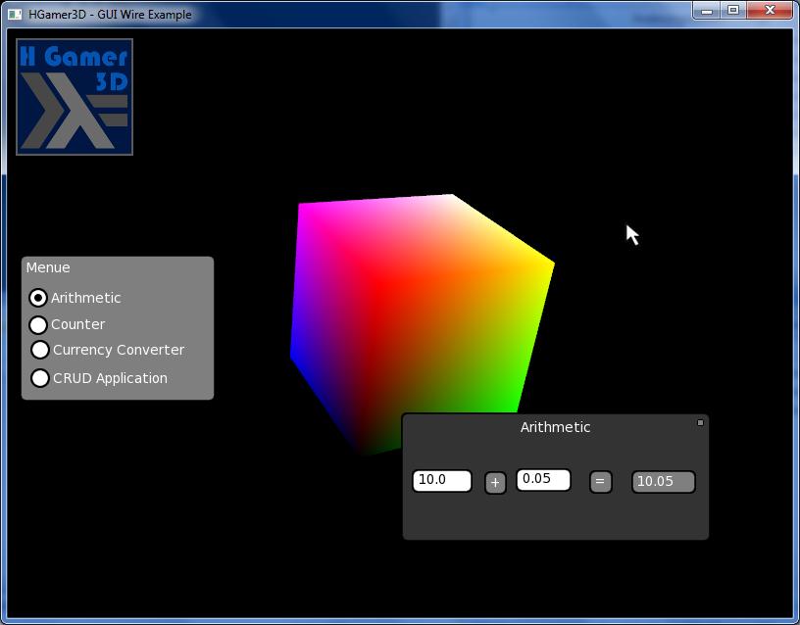Image resolution: width=800 pixels, height=625 pixels.
Task: Click the HGamer3D logo image
Action: 75,97
